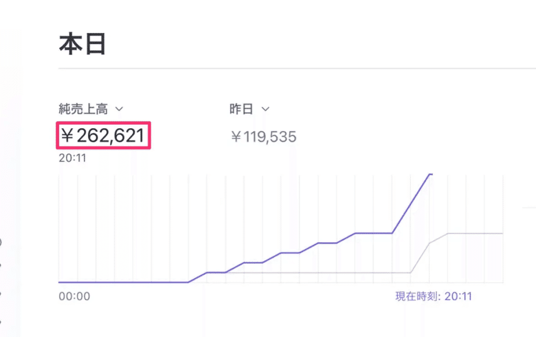Select the ￥262,621 net sales value
Viewport: 536px width, 337px height.
(103, 136)
